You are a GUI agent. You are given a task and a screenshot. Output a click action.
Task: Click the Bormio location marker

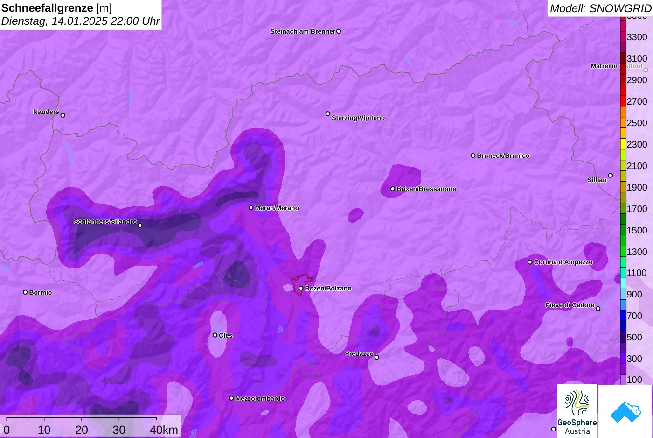[25, 292]
